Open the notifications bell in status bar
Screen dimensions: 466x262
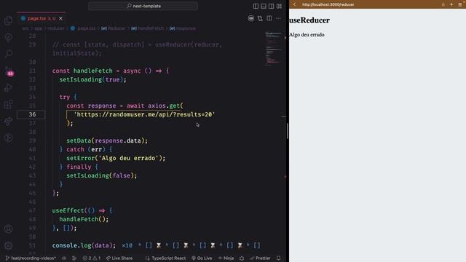278,258
